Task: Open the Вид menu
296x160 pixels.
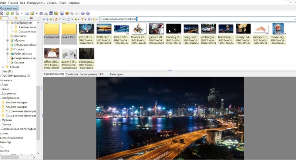Action: click(23, 3)
